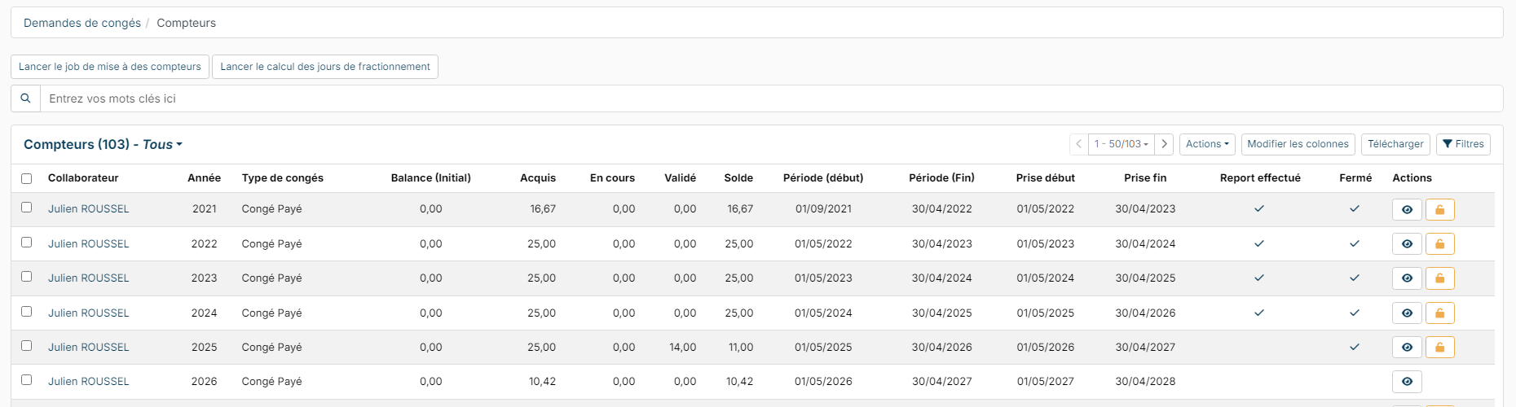View the 2026 counter with eye icon

pos(1407,382)
